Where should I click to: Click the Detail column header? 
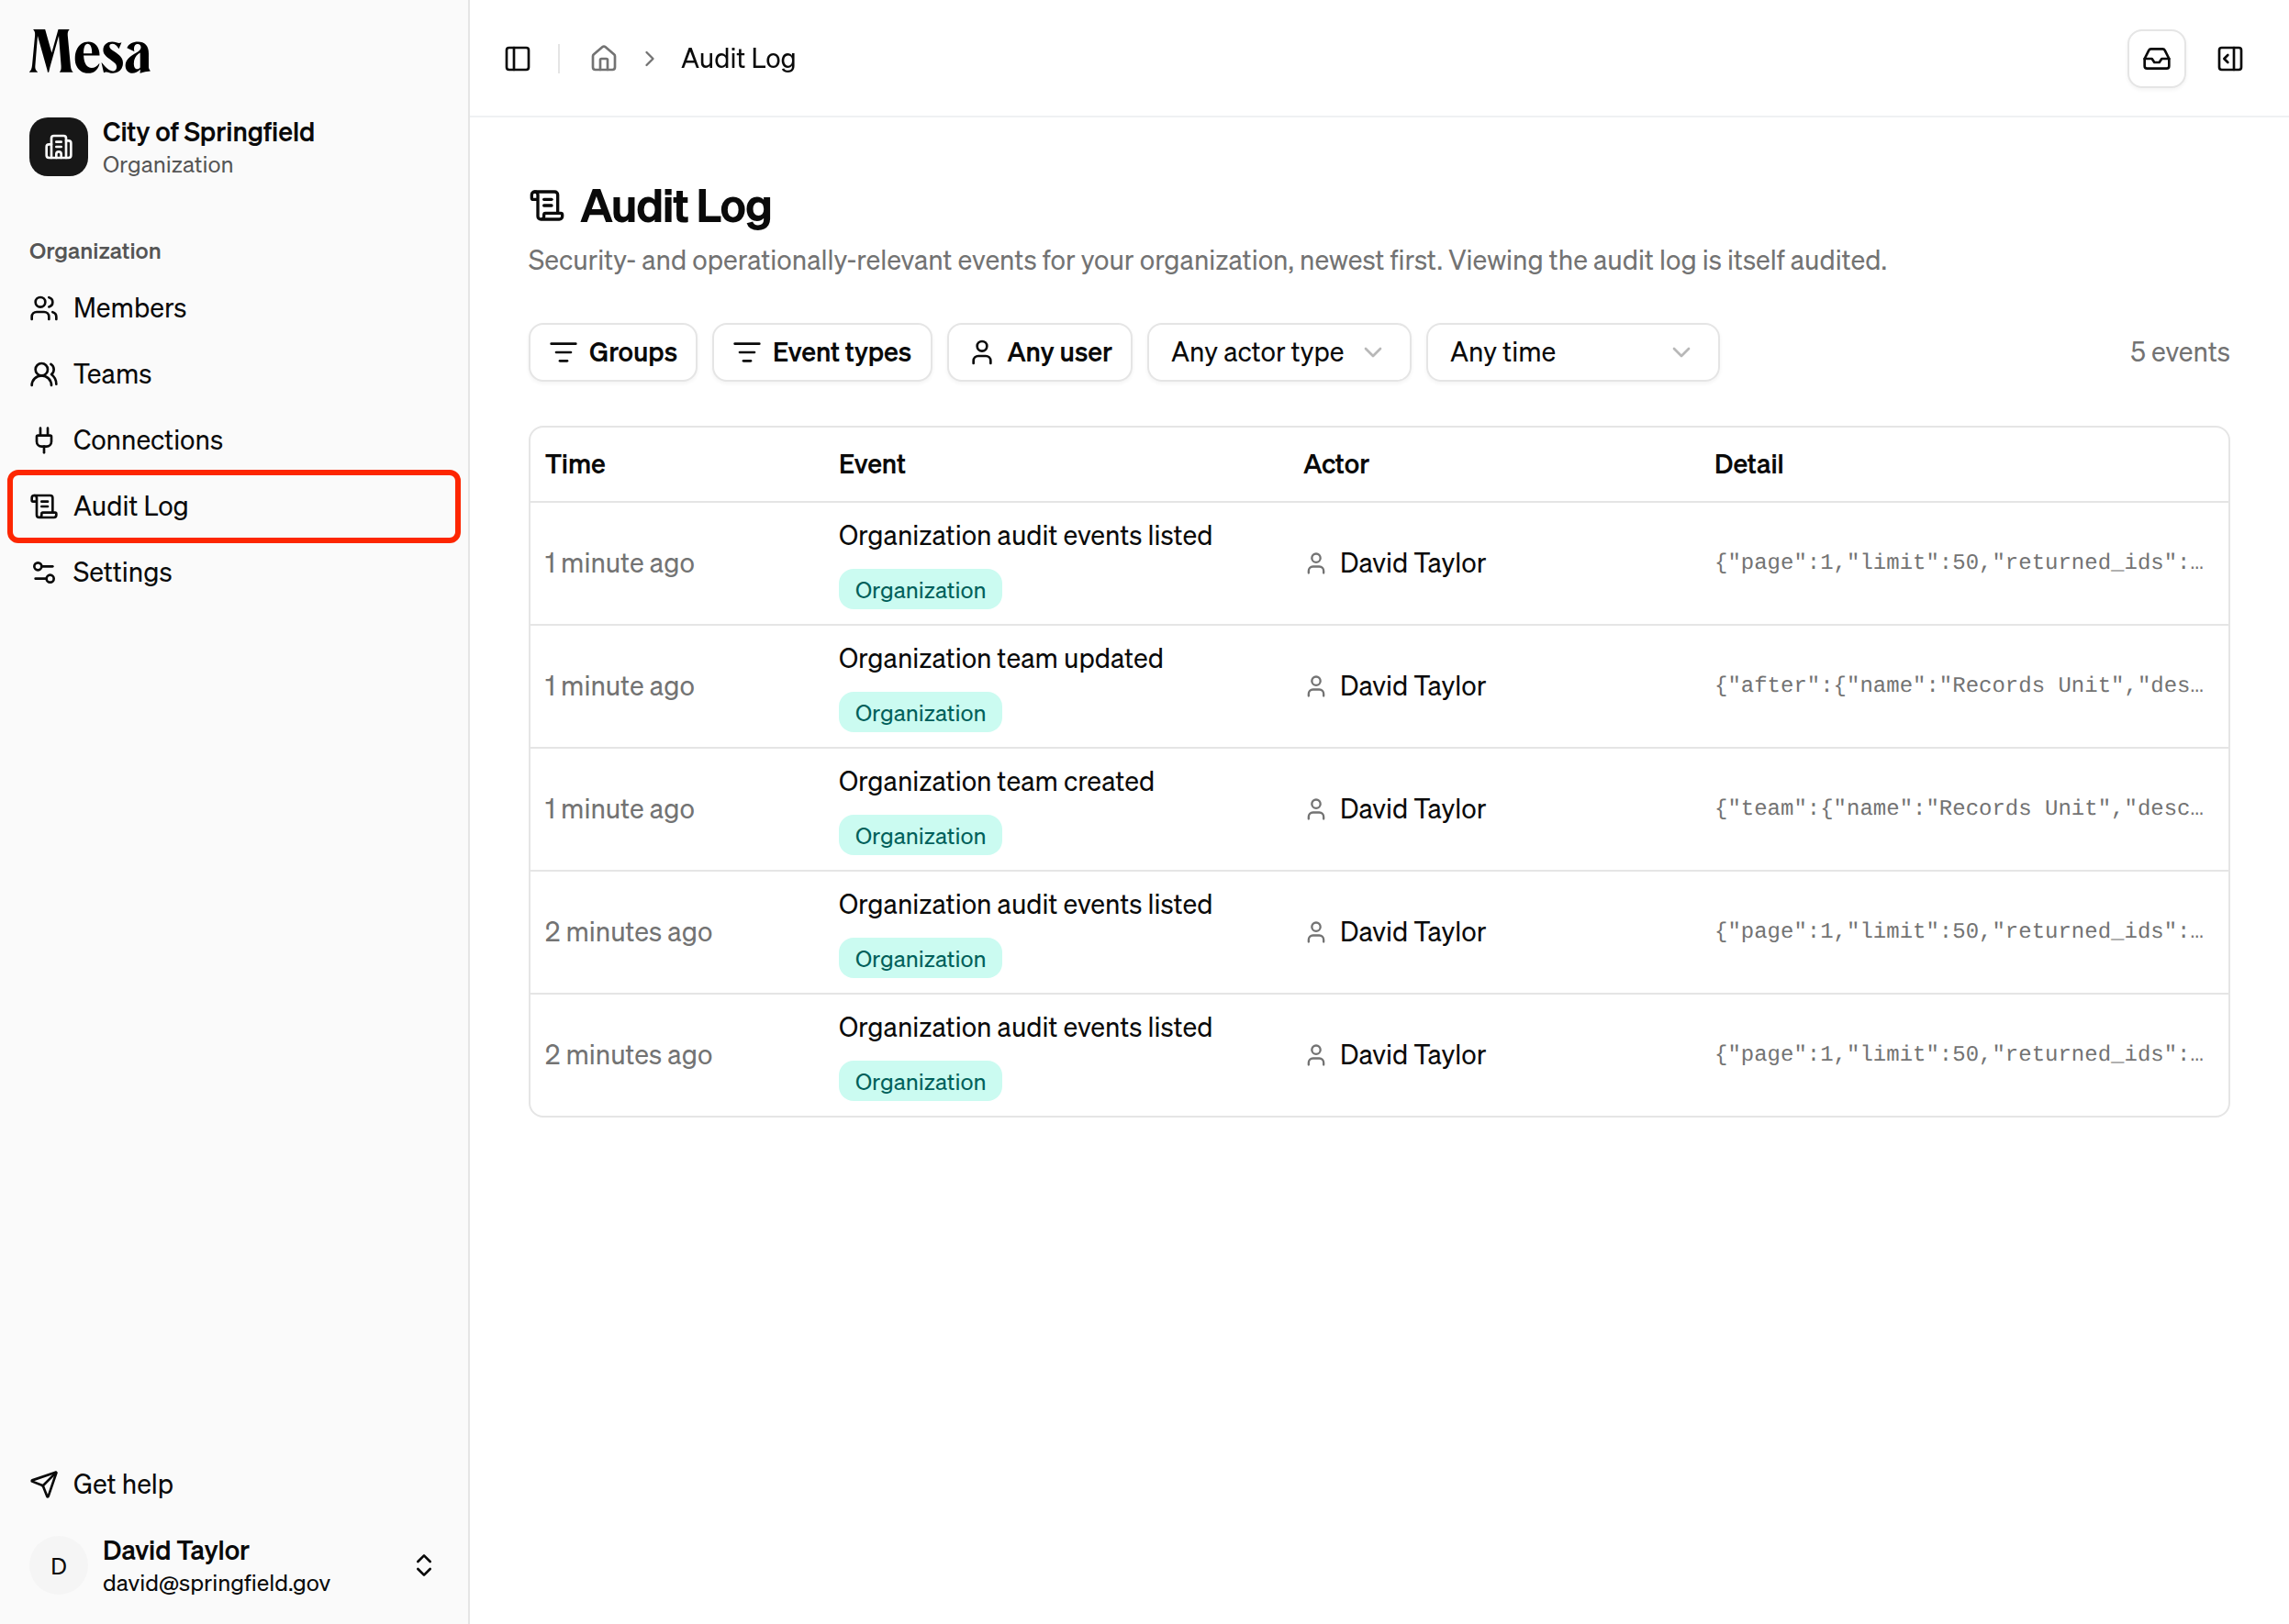[1748, 464]
